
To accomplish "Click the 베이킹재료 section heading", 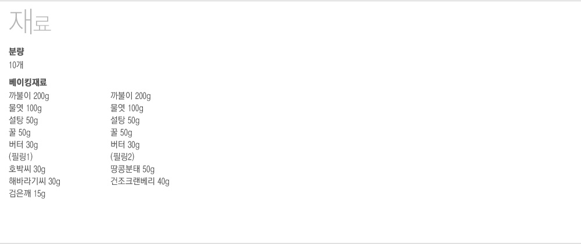I will click(x=28, y=83).
